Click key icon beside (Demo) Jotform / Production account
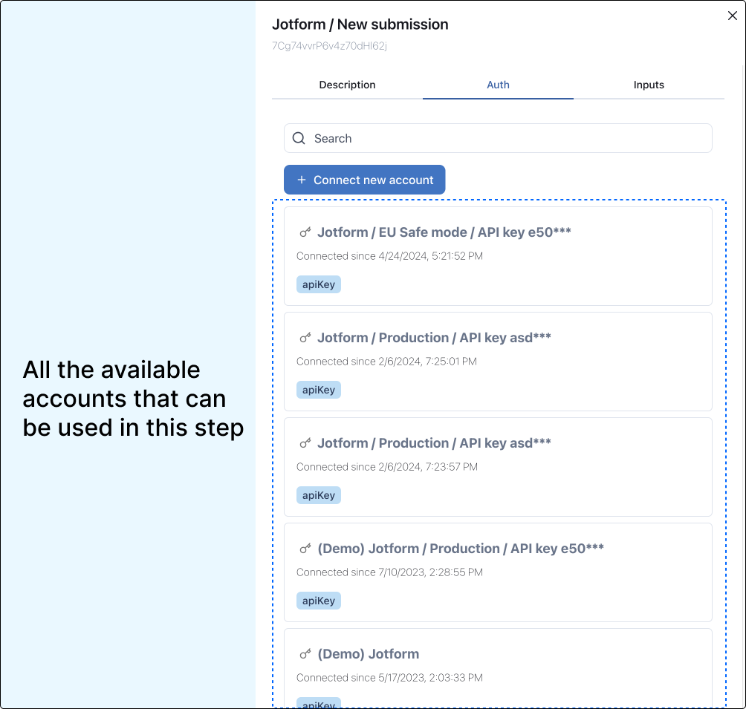The image size is (746, 709). [305, 549]
